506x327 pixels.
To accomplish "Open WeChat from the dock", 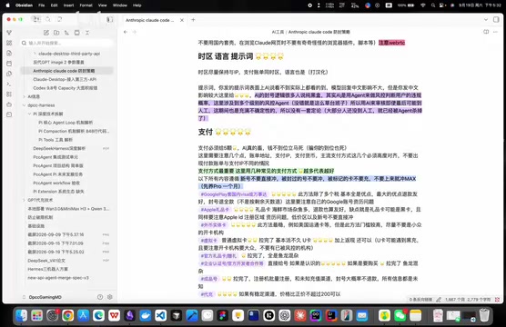I will click(400, 315).
